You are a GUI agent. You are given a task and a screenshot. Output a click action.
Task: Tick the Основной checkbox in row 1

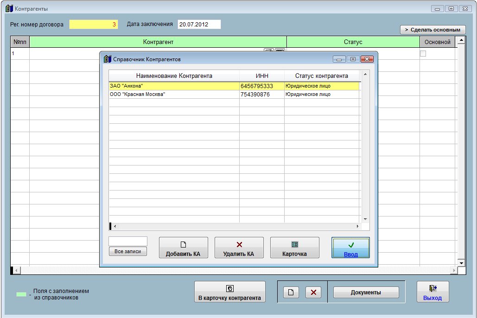coord(423,54)
